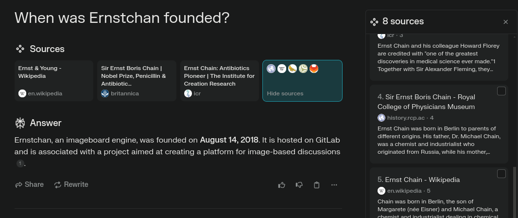Open the Ernst & Young Wikipedia source card

click(x=54, y=81)
